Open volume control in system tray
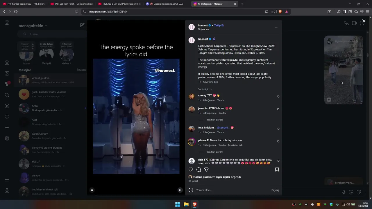372x209 pixels. [x=348, y=204]
